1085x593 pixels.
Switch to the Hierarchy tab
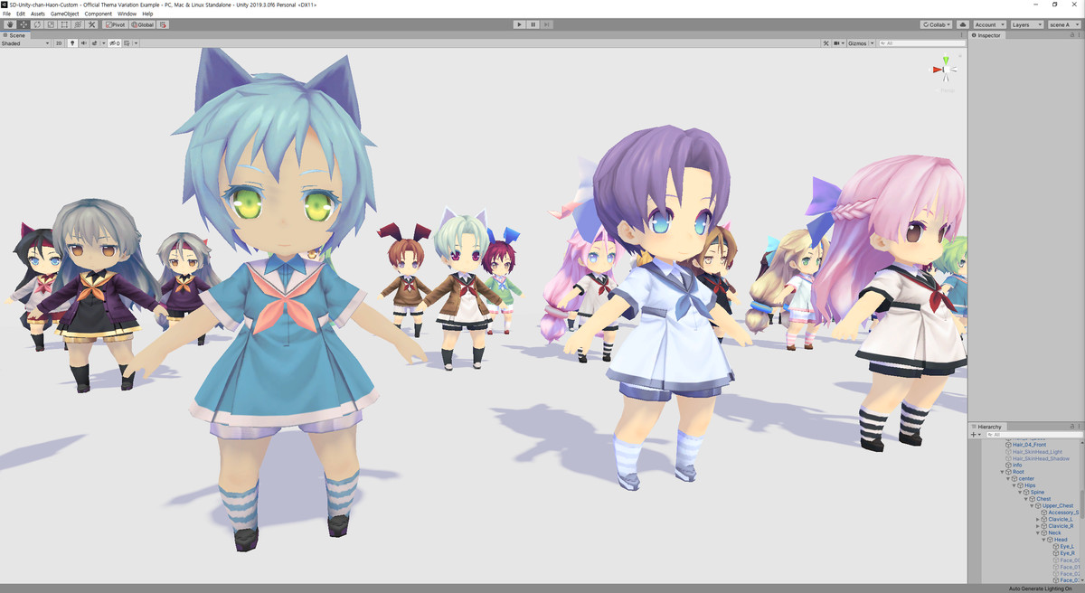click(986, 427)
